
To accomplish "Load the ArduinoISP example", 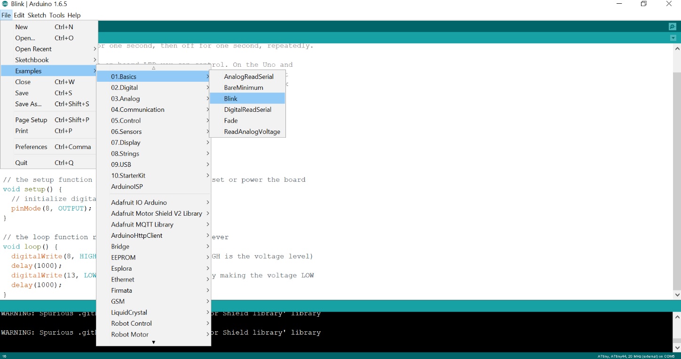I will click(x=153, y=187).
